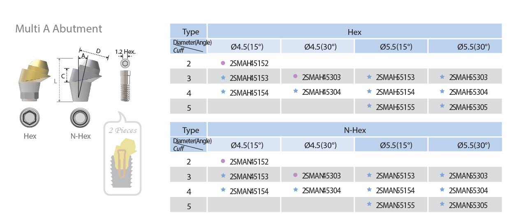Click product code 2SMAH55304
This screenshot has width=514, height=222.
point(468,92)
